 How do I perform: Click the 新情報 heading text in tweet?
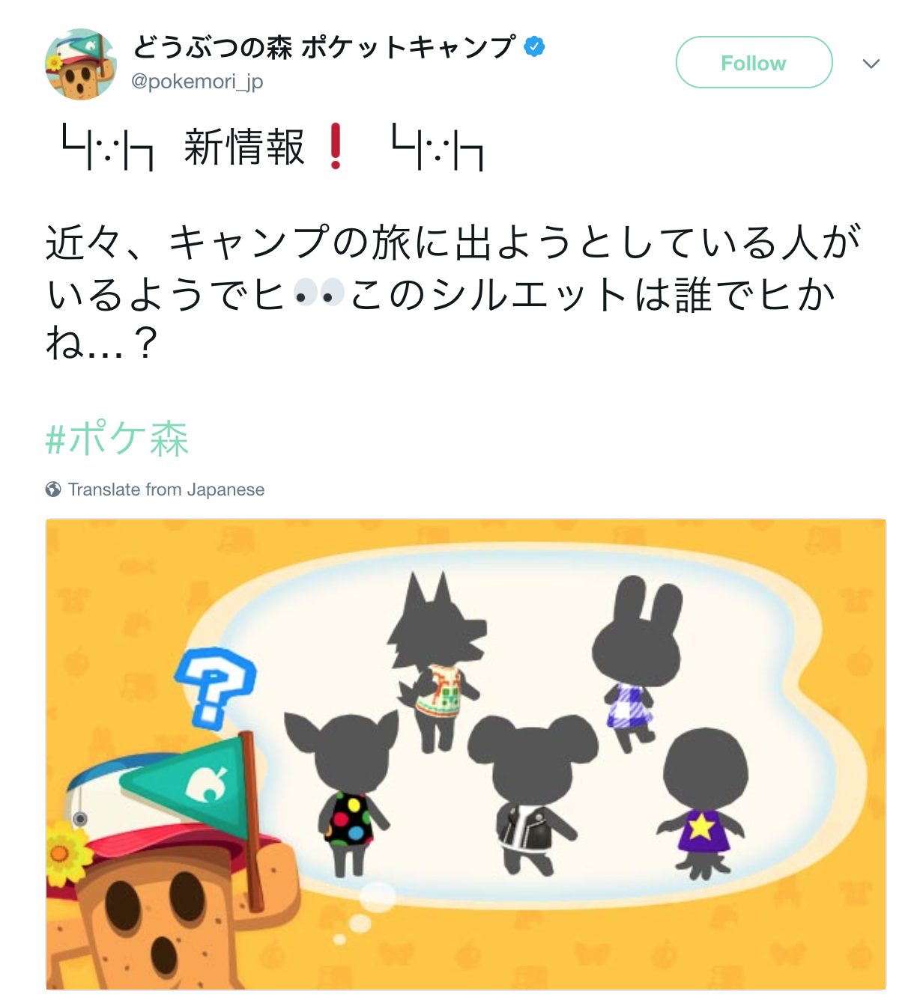[x=244, y=147]
